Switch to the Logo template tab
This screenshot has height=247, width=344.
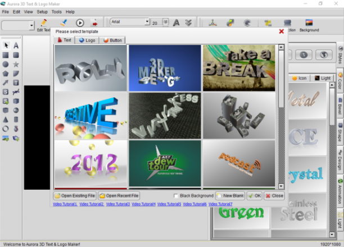(87, 40)
